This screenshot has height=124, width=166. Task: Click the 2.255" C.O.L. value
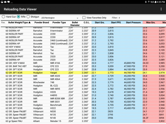click(x=85, y=121)
